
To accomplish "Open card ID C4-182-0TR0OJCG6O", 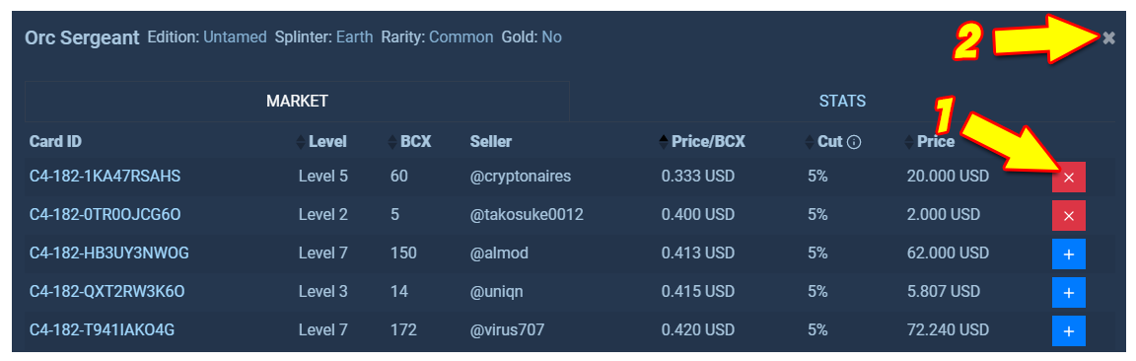I will coord(106,215).
